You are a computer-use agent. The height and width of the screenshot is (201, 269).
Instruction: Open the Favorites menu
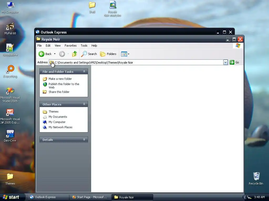[70, 46]
